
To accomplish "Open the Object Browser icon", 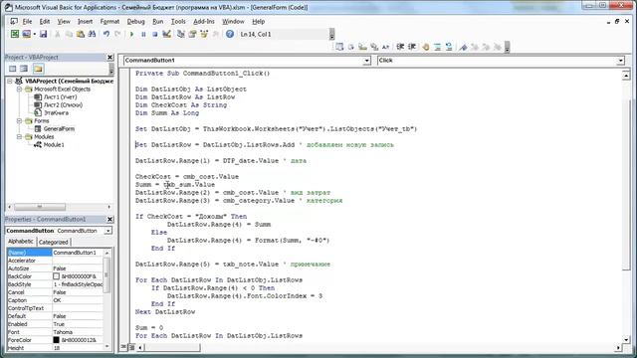I will (x=204, y=34).
